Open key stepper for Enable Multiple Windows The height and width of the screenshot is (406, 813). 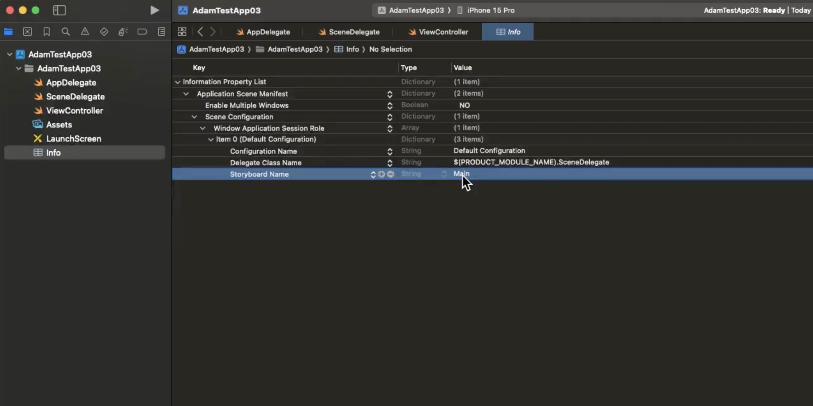click(390, 106)
